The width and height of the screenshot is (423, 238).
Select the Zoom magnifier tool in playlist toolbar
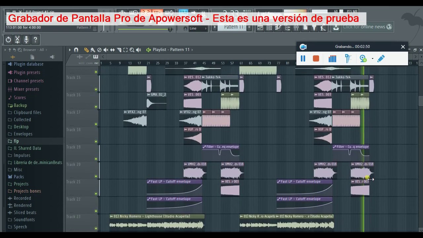(x=132, y=50)
